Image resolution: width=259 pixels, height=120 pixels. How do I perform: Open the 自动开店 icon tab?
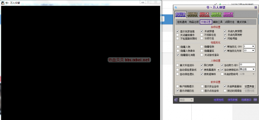(216, 14)
